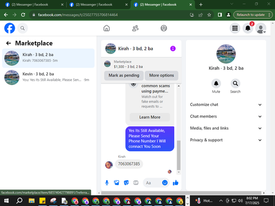The width and height of the screenshot is (275, 206).
Task: Open the Facebook logo home link
Action: click(x=9, y=28)
